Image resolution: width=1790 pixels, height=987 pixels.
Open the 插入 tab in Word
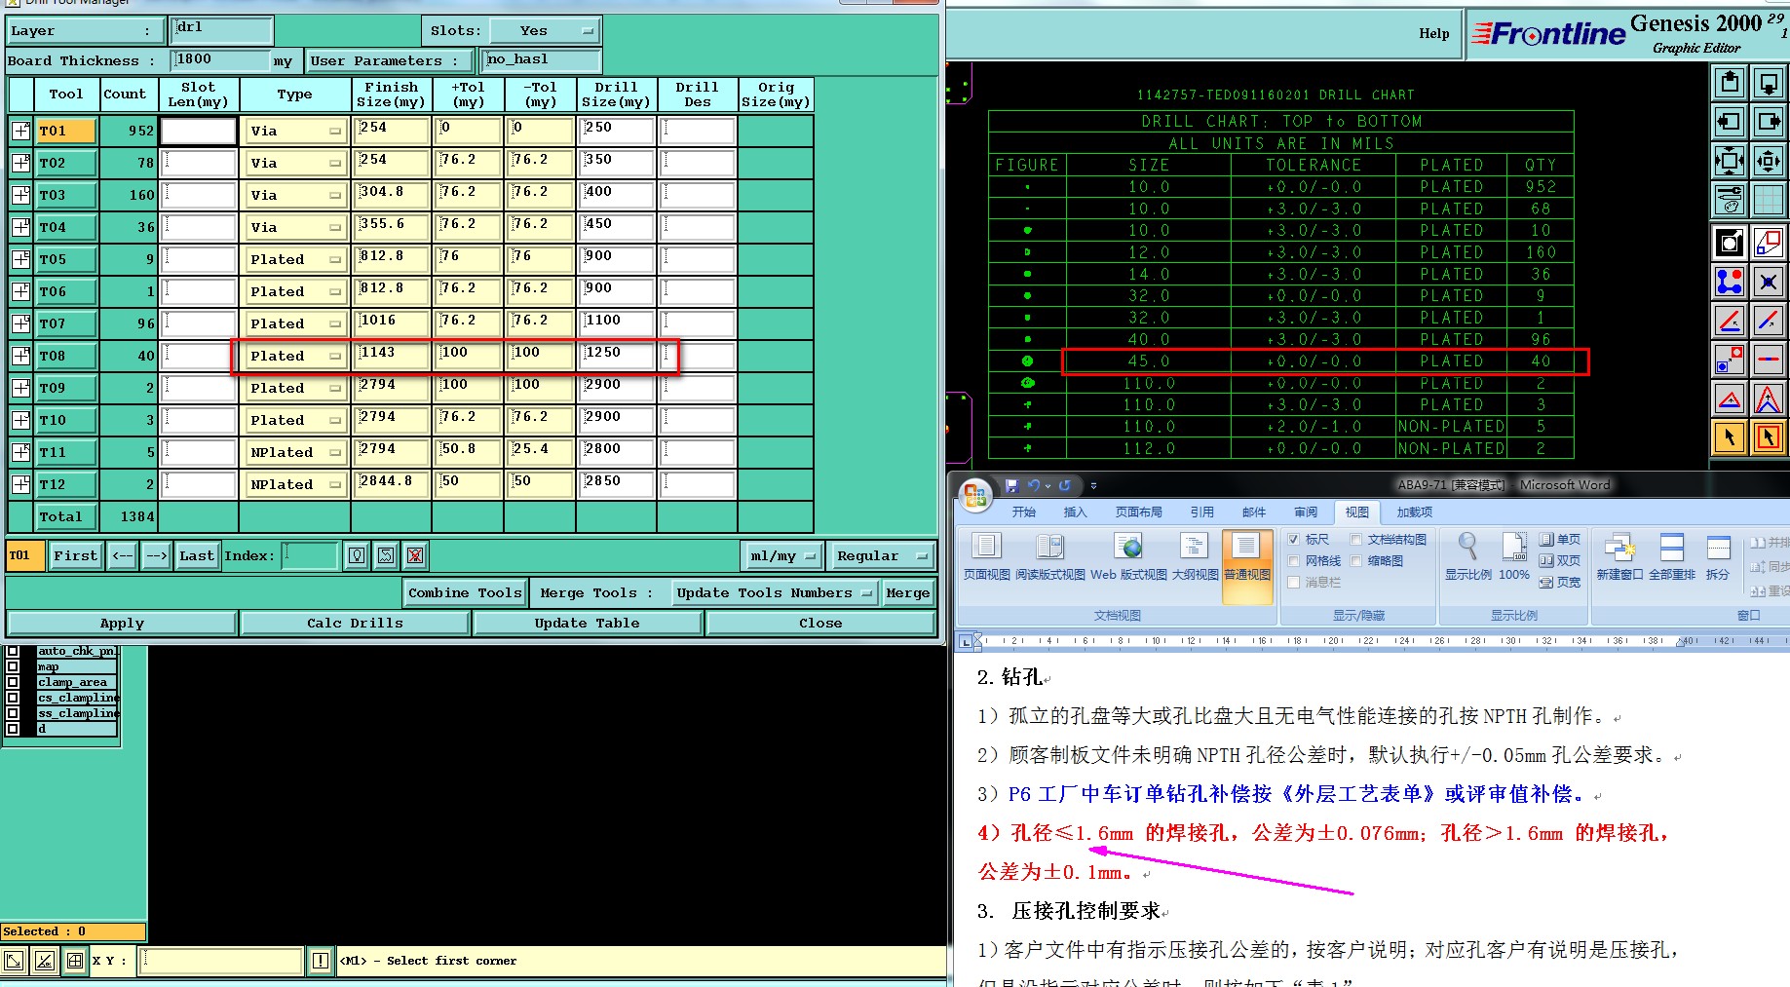1075,512
